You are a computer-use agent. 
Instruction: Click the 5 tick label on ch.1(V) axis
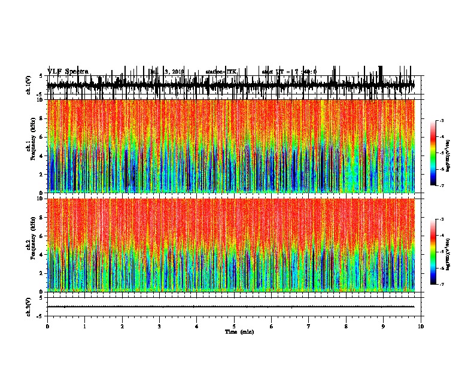pos(41,76)
